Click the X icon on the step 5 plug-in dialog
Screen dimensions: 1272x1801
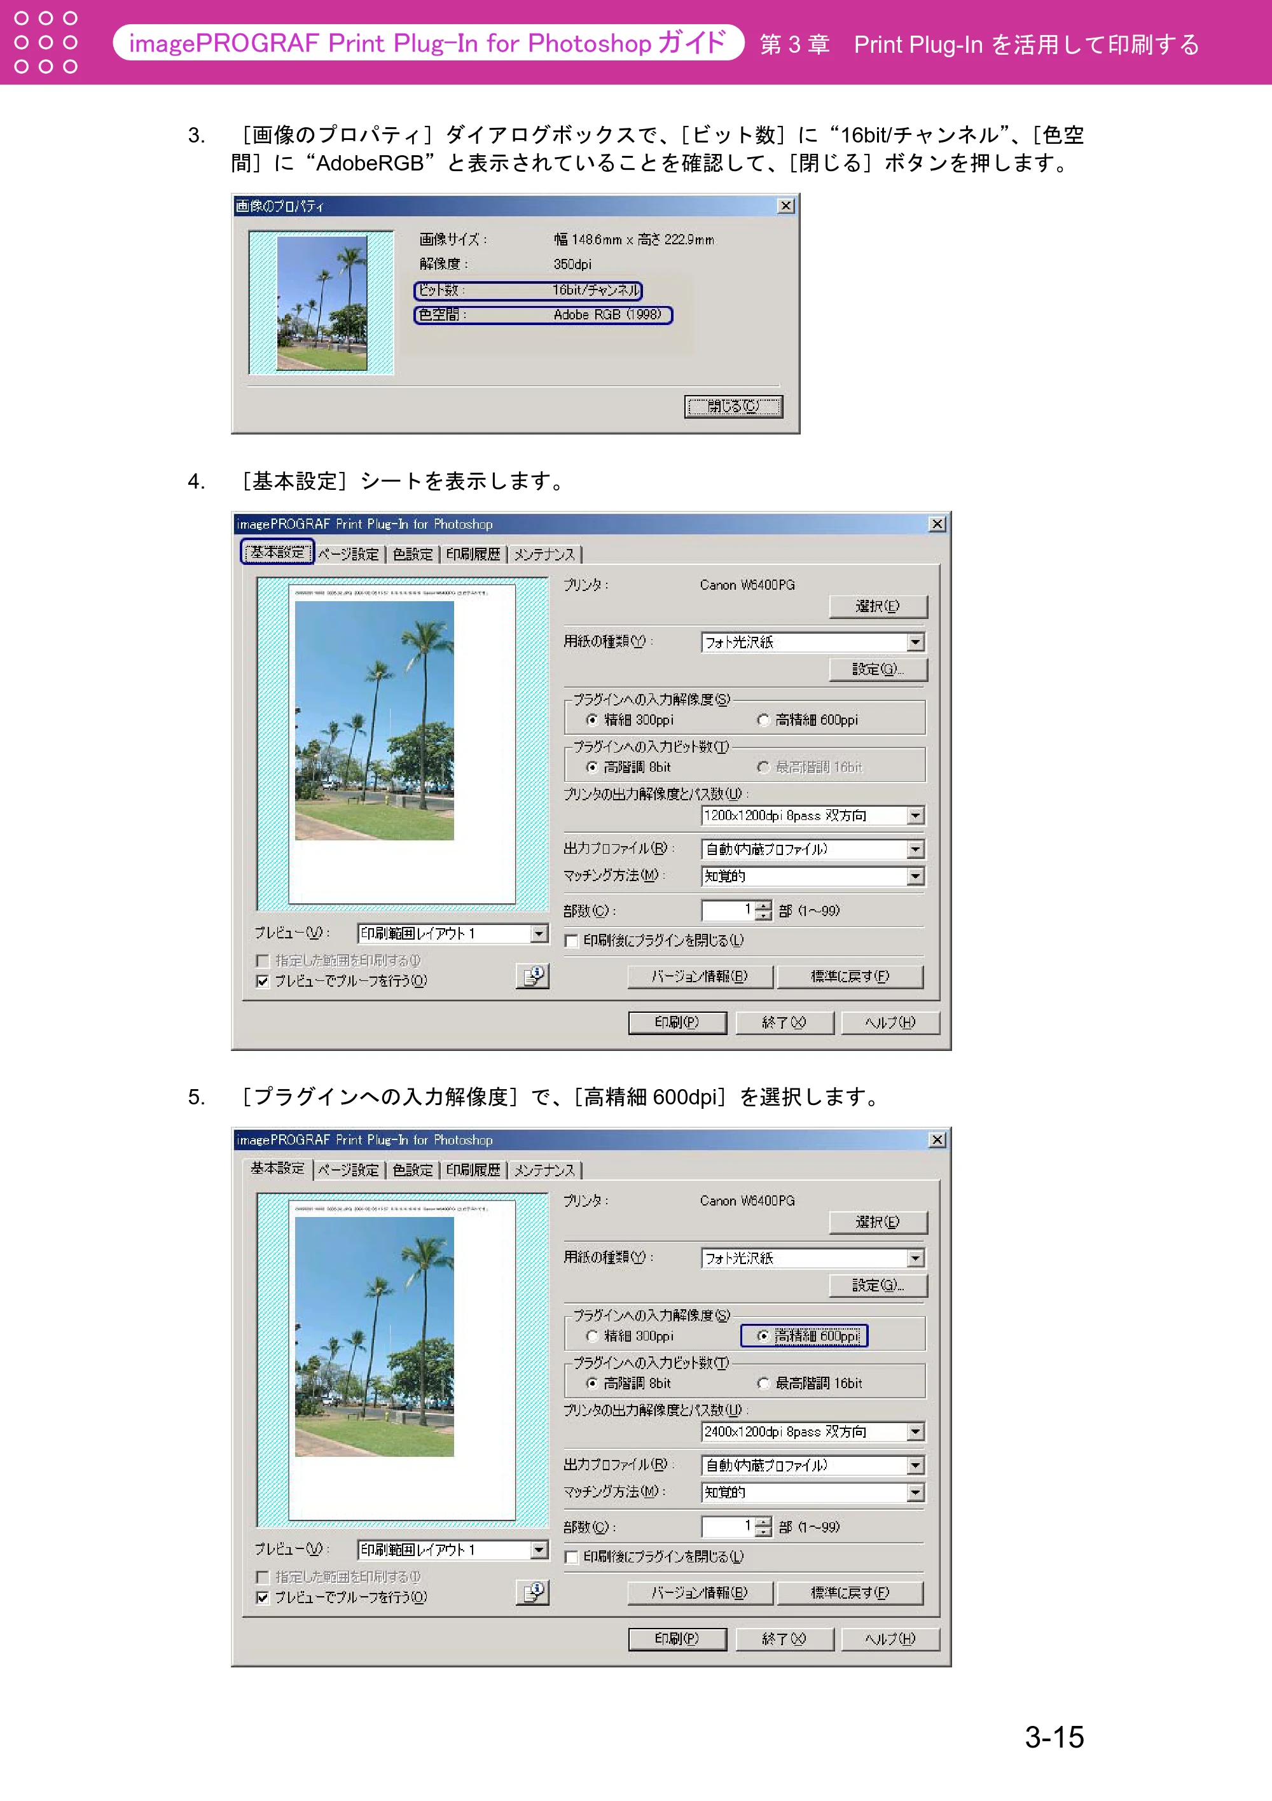(937, 1140)
